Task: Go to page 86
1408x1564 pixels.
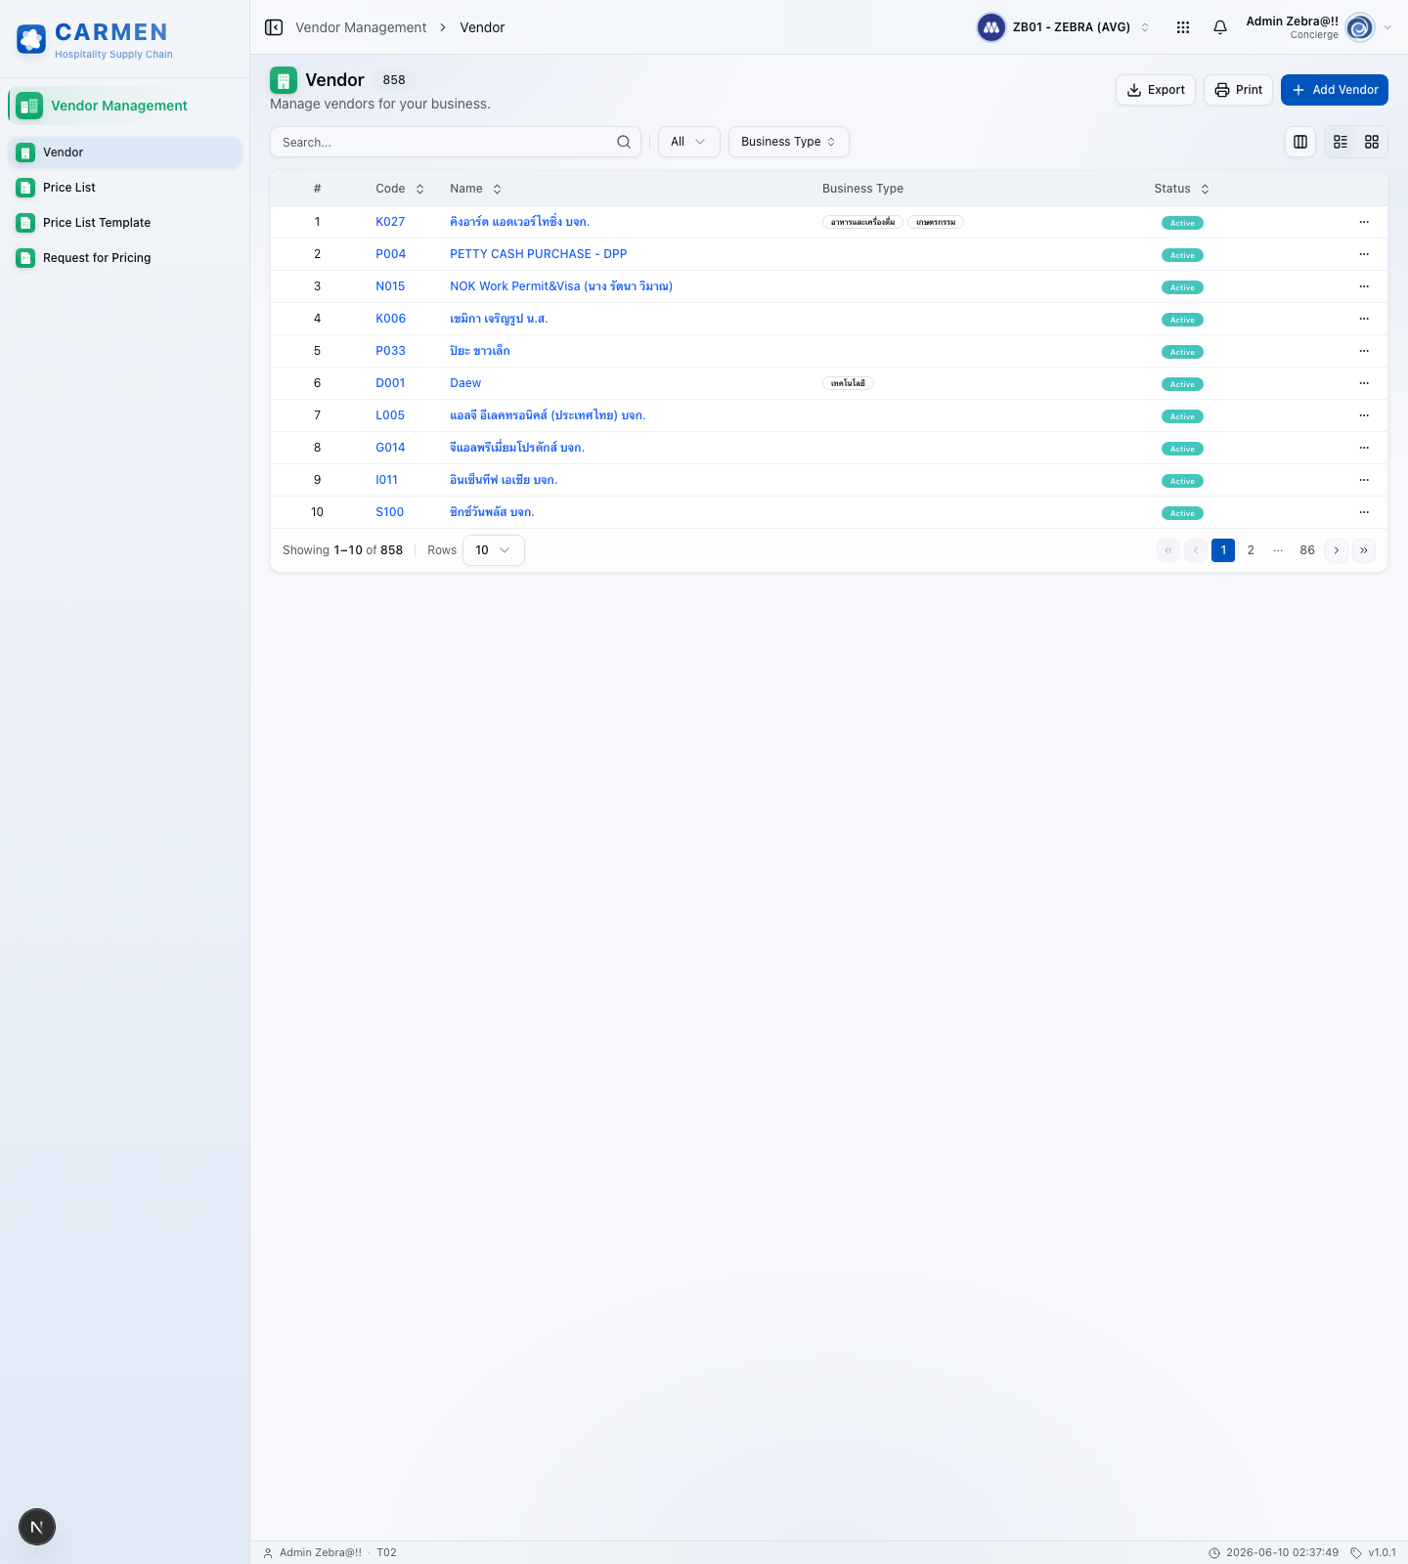Action: (1307, 550)
